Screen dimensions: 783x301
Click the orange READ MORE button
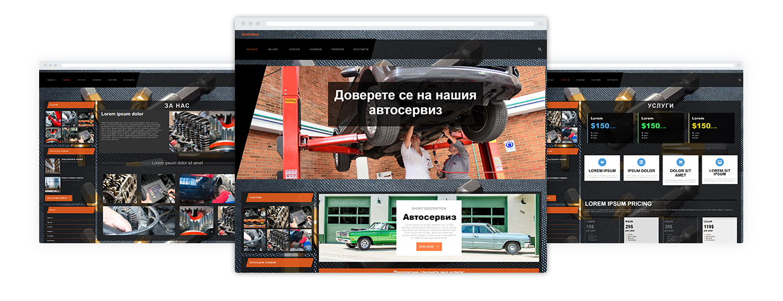click(429, 247)
